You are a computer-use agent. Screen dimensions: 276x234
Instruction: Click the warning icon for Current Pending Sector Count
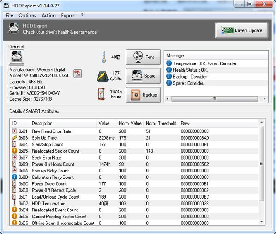point(14,216)
